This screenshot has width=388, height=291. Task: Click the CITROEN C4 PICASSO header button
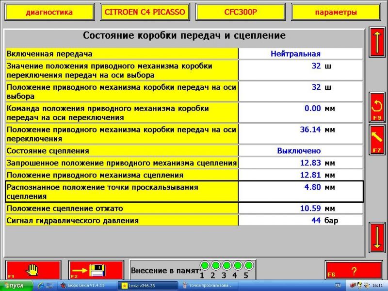click(145, 12)
